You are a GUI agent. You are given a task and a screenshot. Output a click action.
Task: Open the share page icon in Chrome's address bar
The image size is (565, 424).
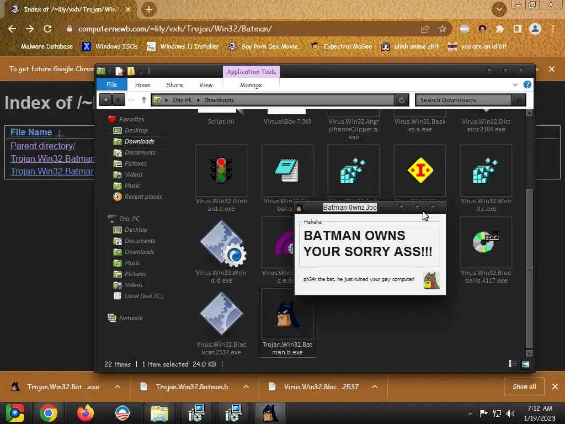[x=425, y=29]
